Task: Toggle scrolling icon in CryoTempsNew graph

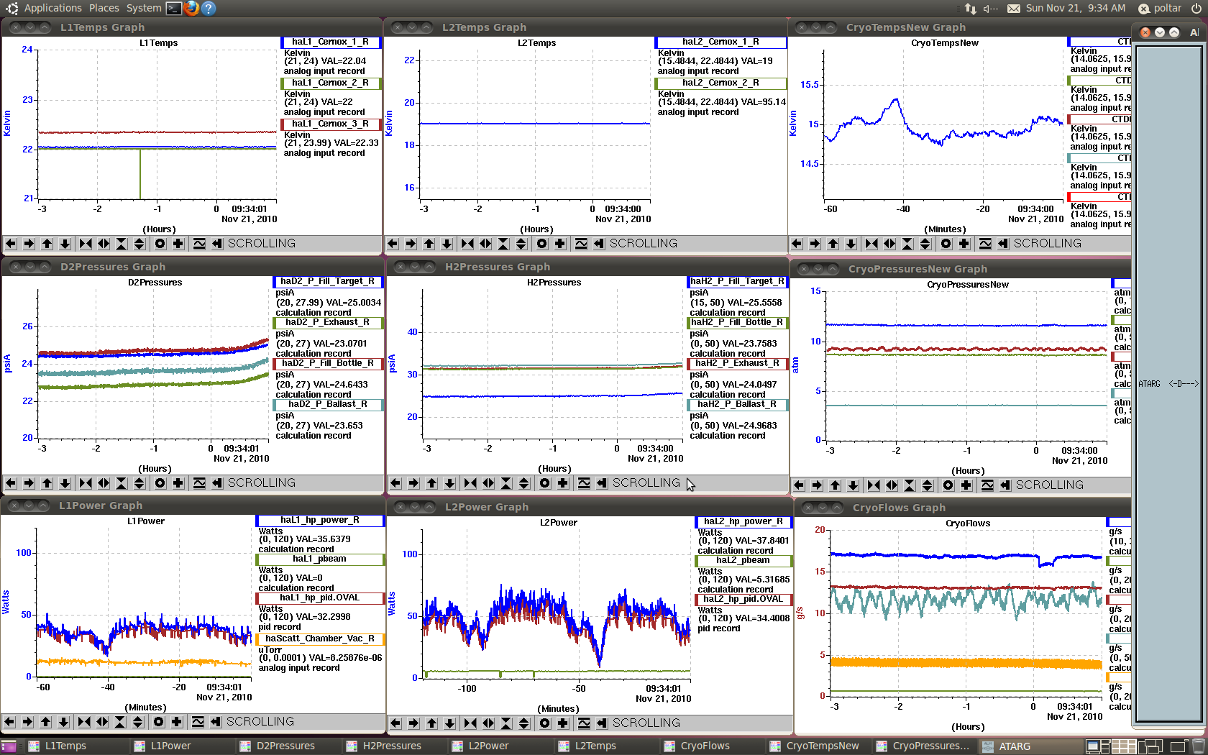Action: [1003, 244]
